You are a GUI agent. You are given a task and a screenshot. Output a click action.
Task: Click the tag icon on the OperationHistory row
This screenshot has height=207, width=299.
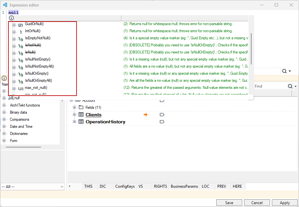coord(162,122)
